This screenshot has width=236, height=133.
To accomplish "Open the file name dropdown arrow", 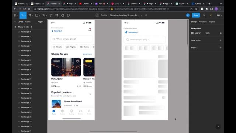I will (142, 15).
